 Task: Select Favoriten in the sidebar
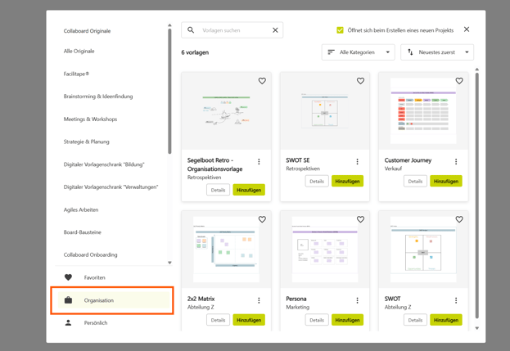[x=94, y=277]
